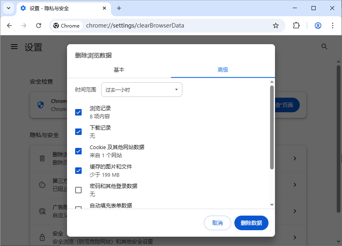Click the settings search magnifier

coord(324,47)
